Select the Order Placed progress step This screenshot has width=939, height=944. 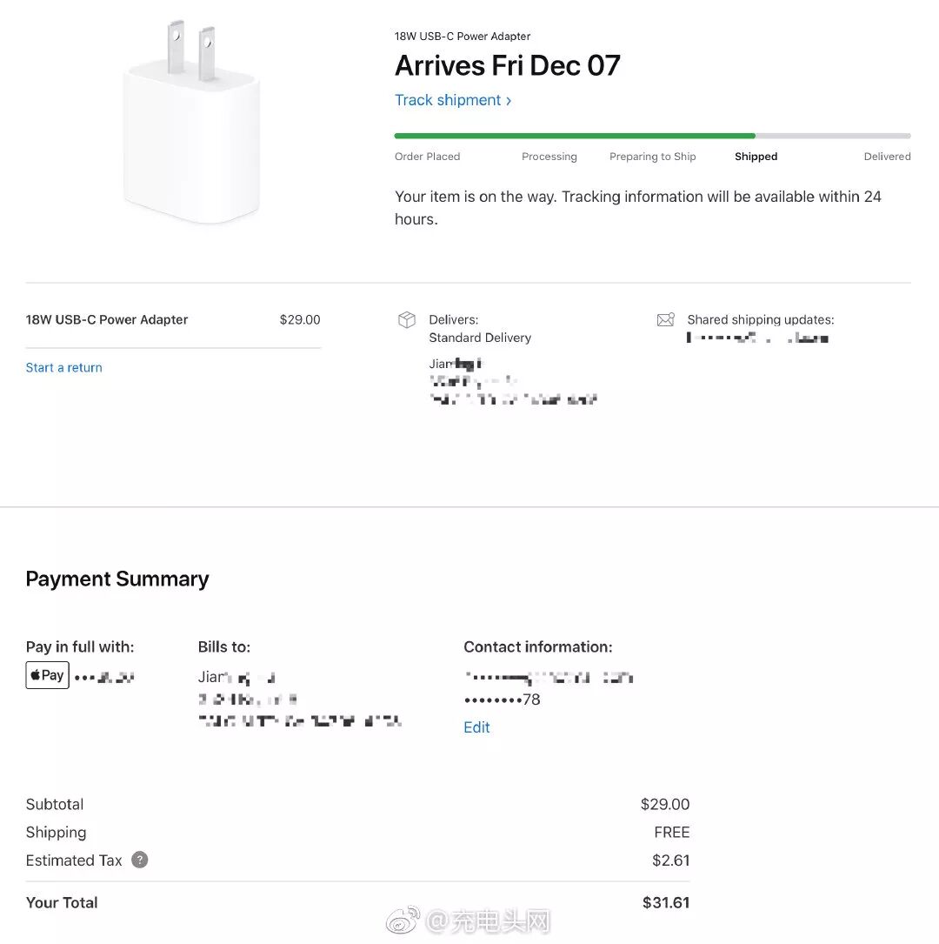pyautogui.click(x=427, y=157)
